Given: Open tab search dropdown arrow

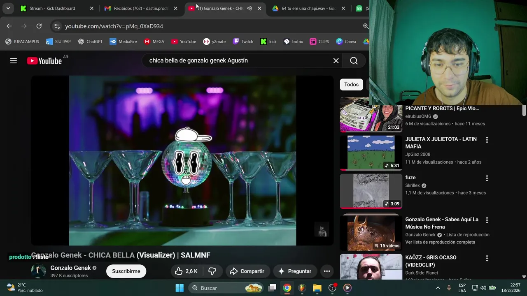Looking at the screenshot, I should click(8, 8).
